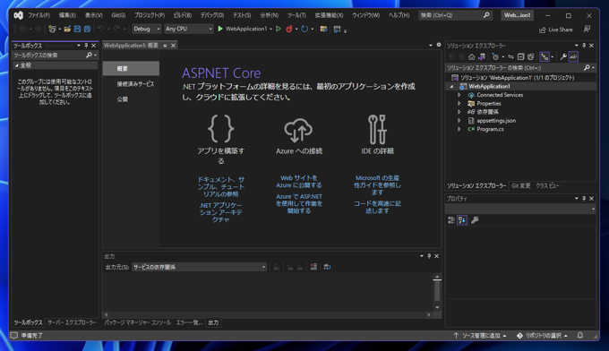
Task: Open the Debug configuration dropdown
Action: point(146,29)
